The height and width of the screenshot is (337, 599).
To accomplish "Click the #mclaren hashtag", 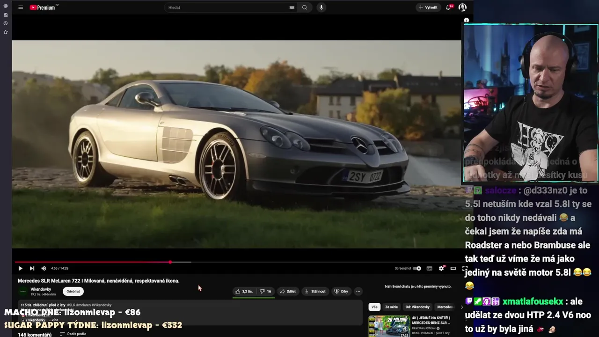I will pyautogui.click(x=83, y=305).
